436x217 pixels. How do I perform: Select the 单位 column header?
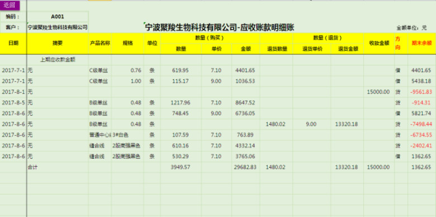[x=152, y=44]
